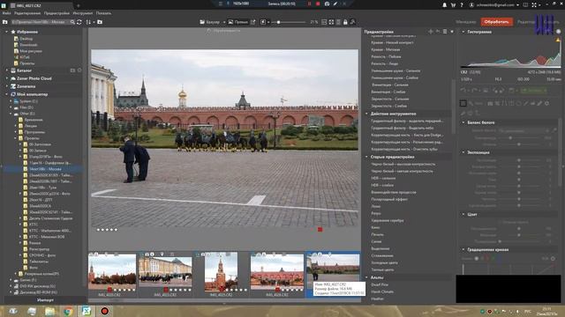Open the recorder pencil drawing tool
Screen dimensions: 565x317
pyautogui.click(x=335, y=4)
